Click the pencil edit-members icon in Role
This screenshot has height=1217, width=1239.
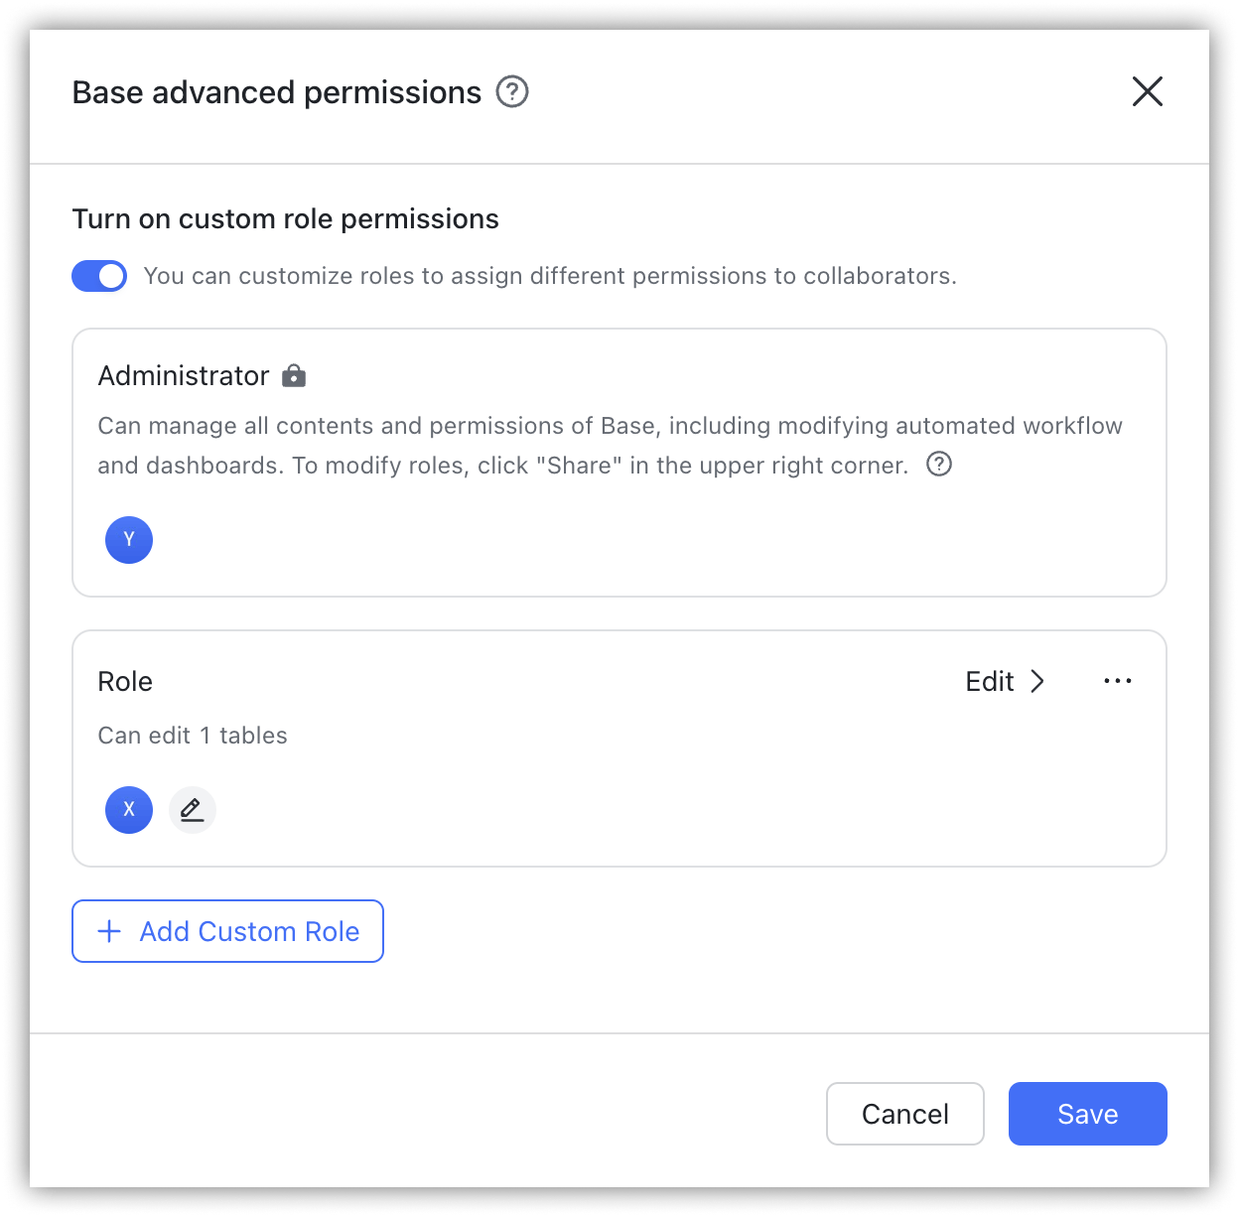[193, 810]
